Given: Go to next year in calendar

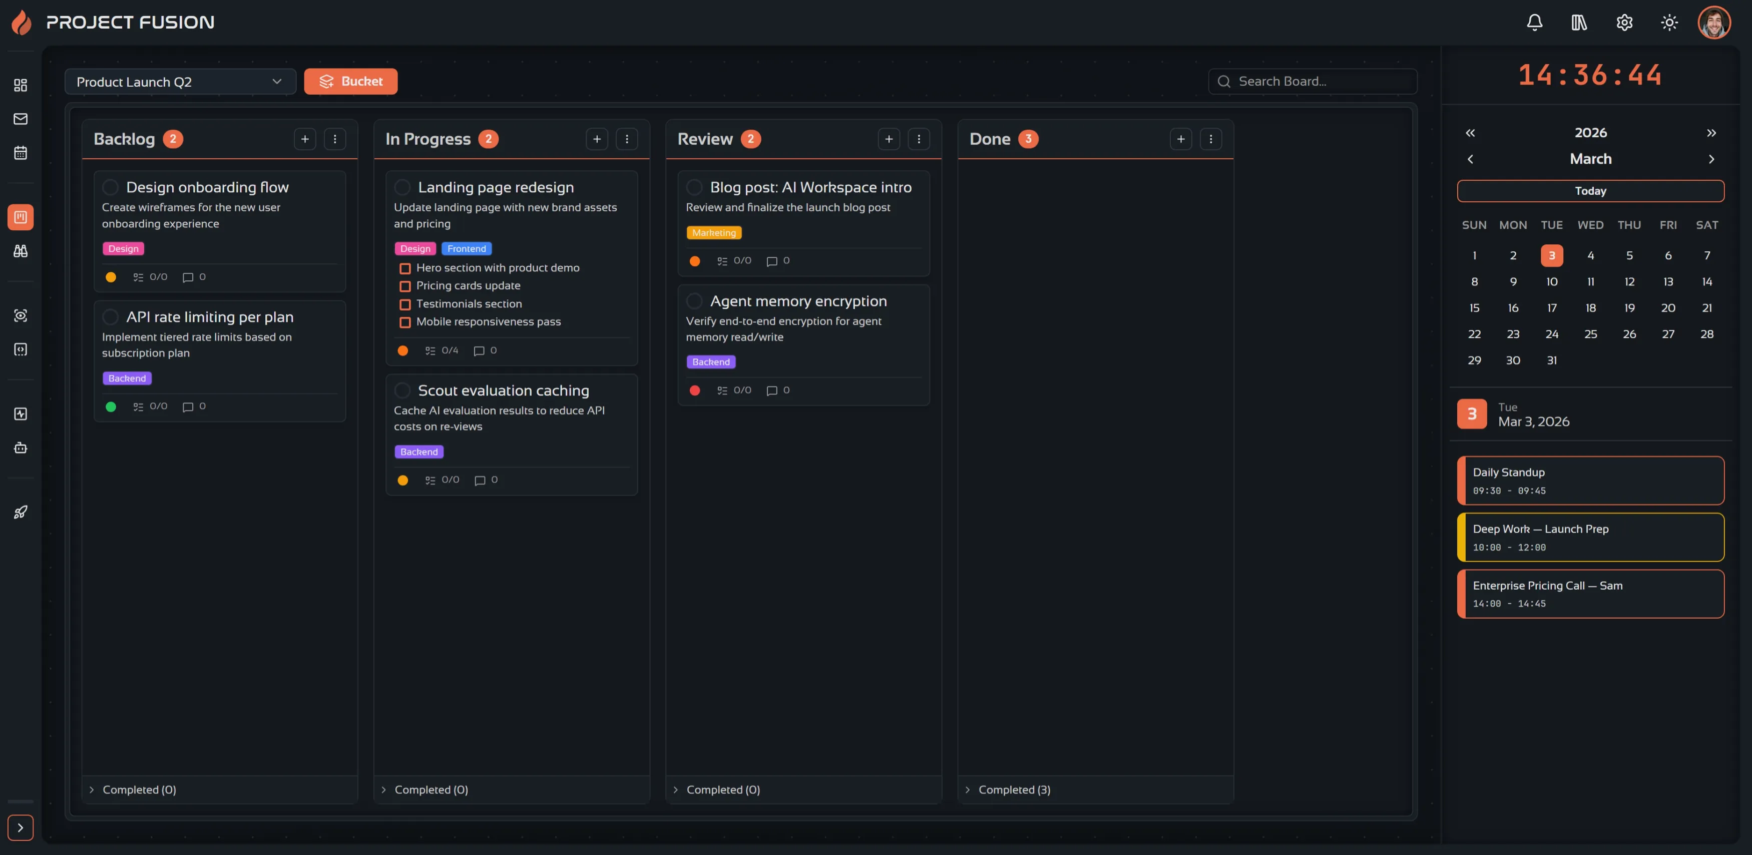Looking at the screenshot, I should coord(1711,133).
